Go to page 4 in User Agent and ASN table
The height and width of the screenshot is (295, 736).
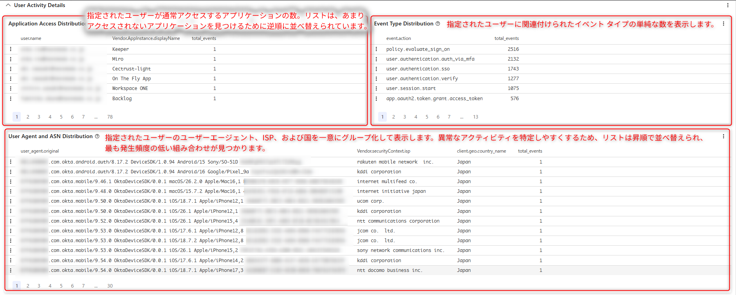click(x=50, y=286)
